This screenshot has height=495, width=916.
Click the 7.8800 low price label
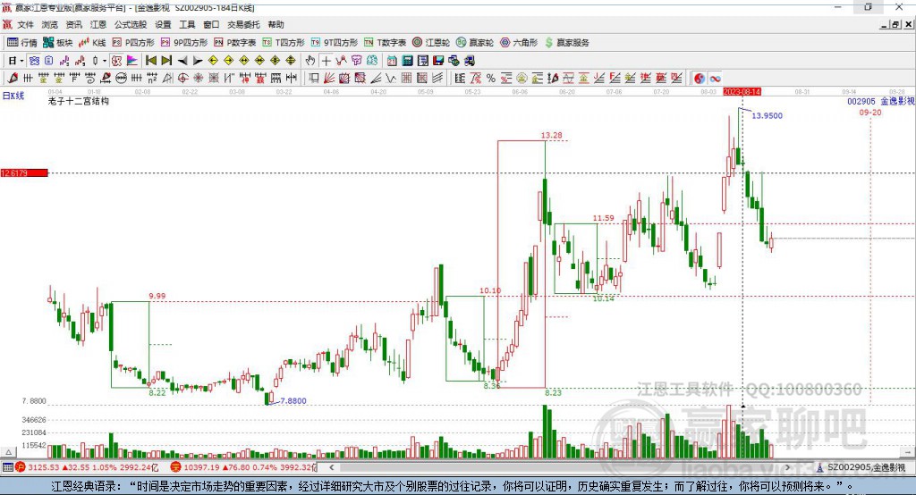293,401
